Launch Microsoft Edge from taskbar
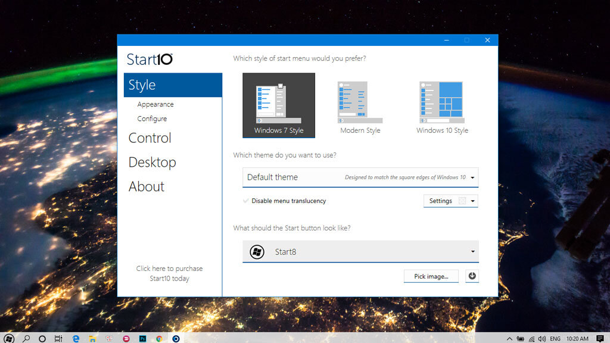The width and height of the screenshot is (610, 343). 76,339
